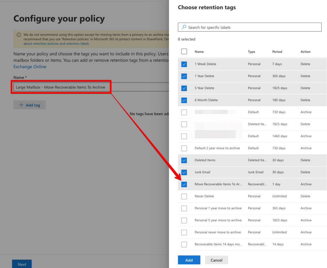Screen dimensions: 327x268
Task: Sort by the Period column header
Action: click(277, 52)
